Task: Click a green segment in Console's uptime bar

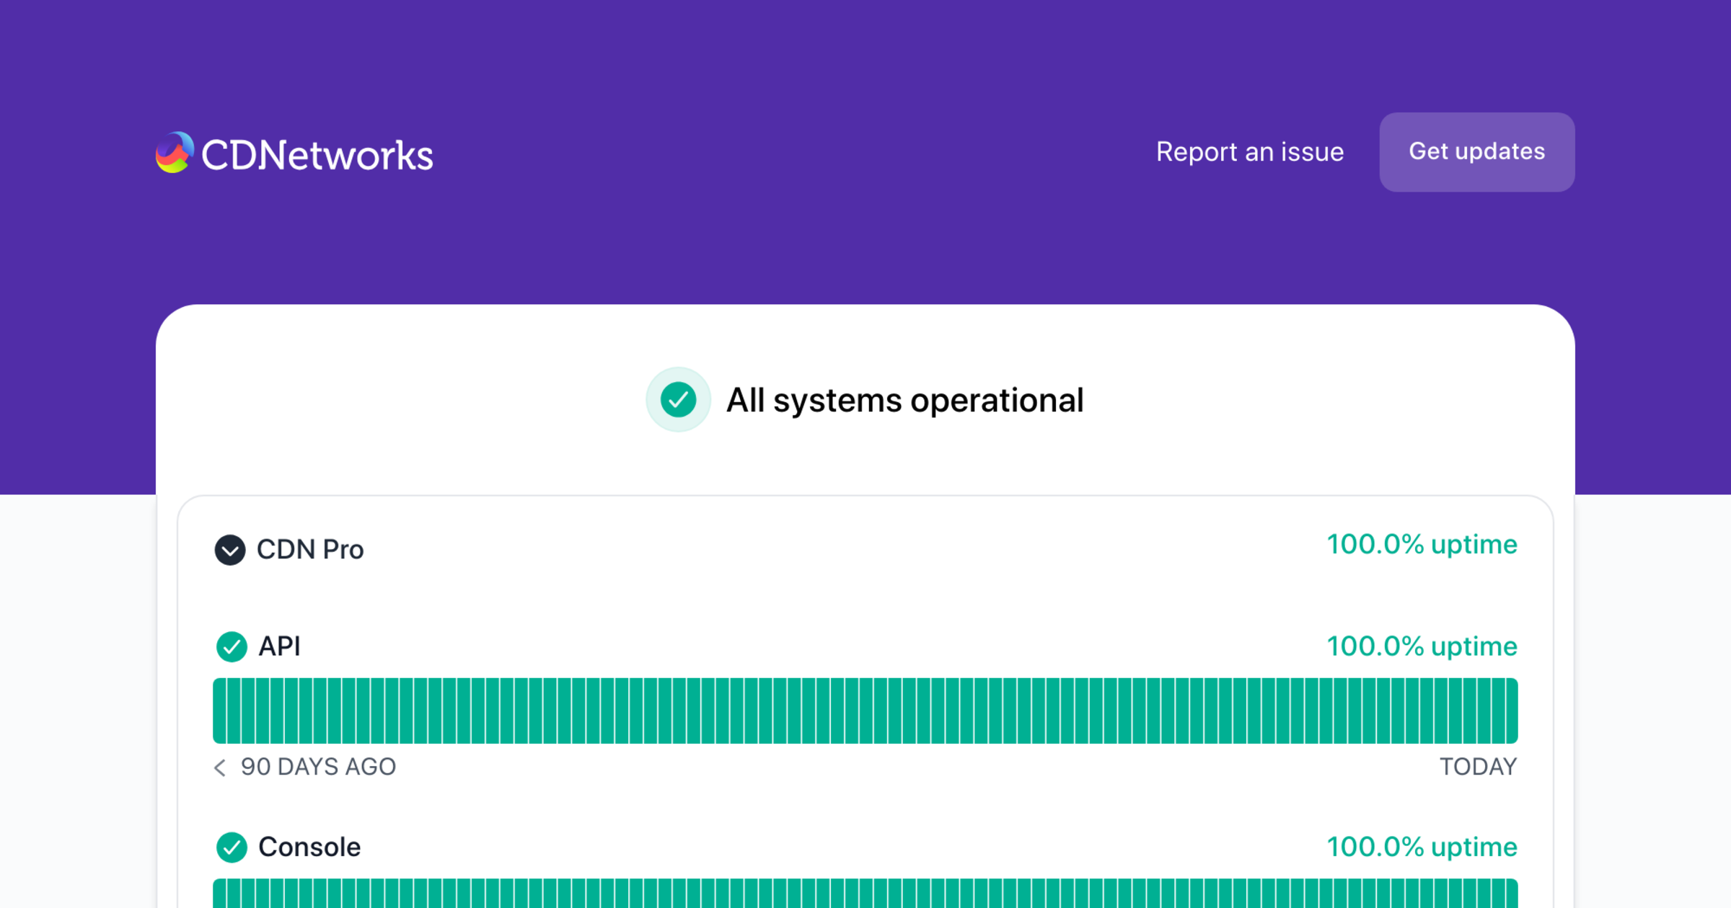Action: pos(865,894)
